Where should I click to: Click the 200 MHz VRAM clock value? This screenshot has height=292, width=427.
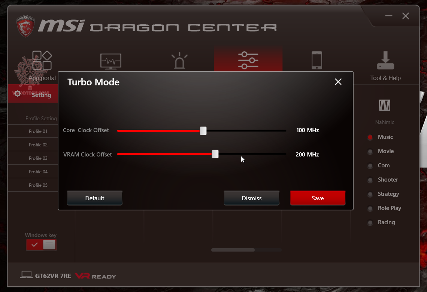(307, 154)
